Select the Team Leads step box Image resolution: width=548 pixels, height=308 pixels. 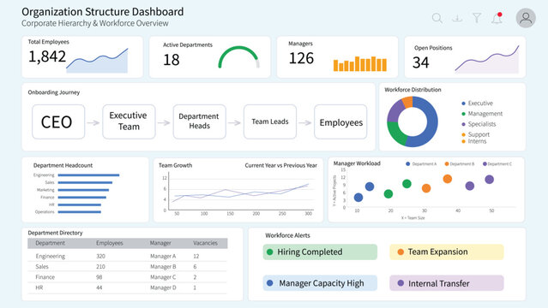coord(270,121)
